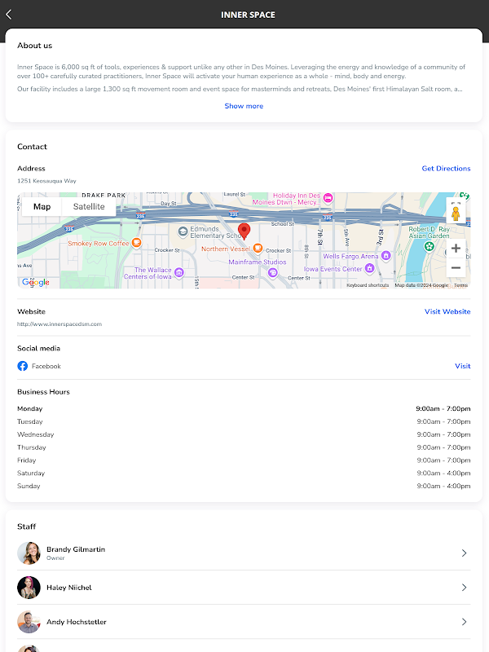Open the Google logo on the map
Screen dimensions: 489x652
[x=36, y=282]
